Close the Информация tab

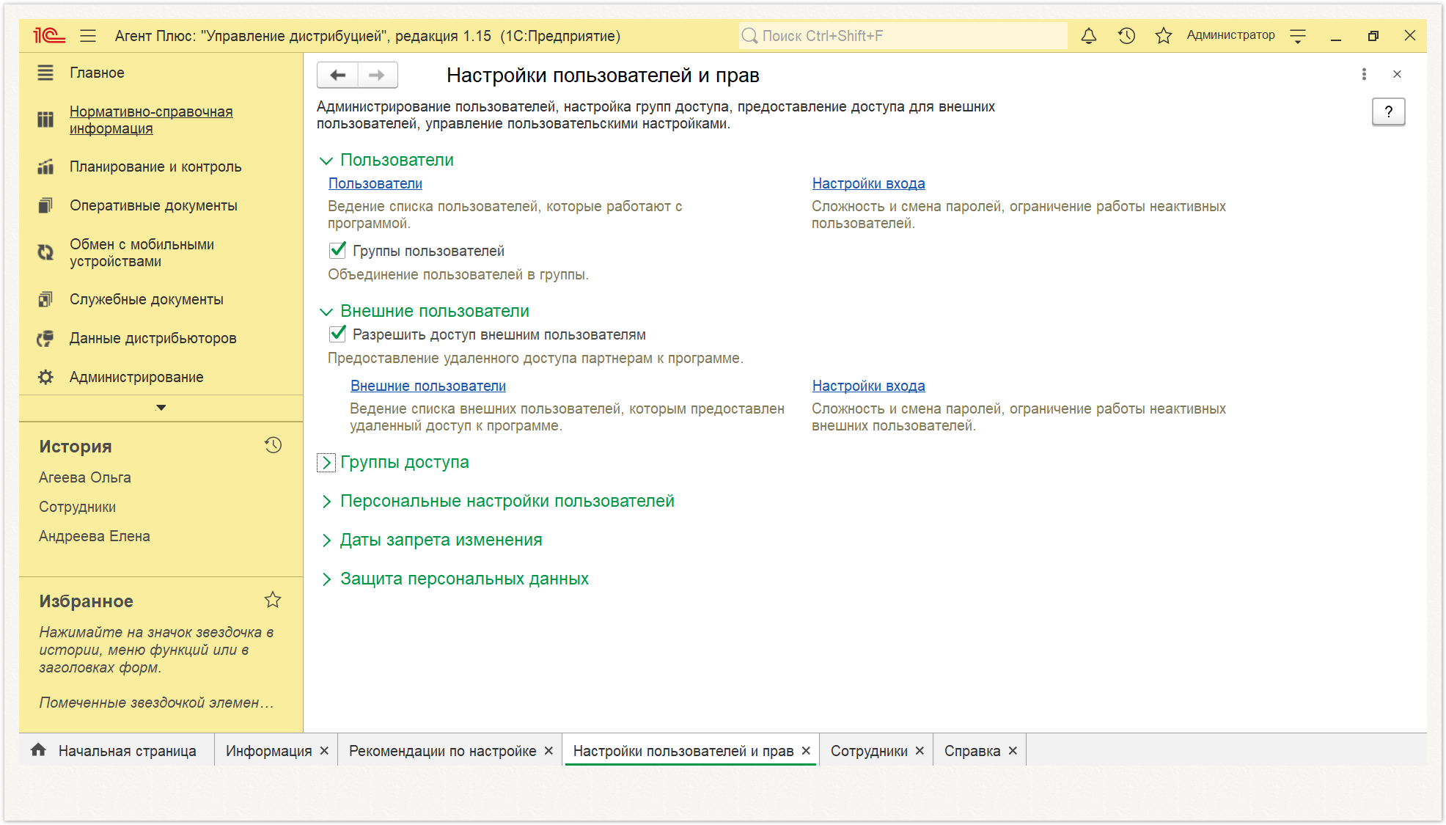pyautogui.click(x=324, y=751)
